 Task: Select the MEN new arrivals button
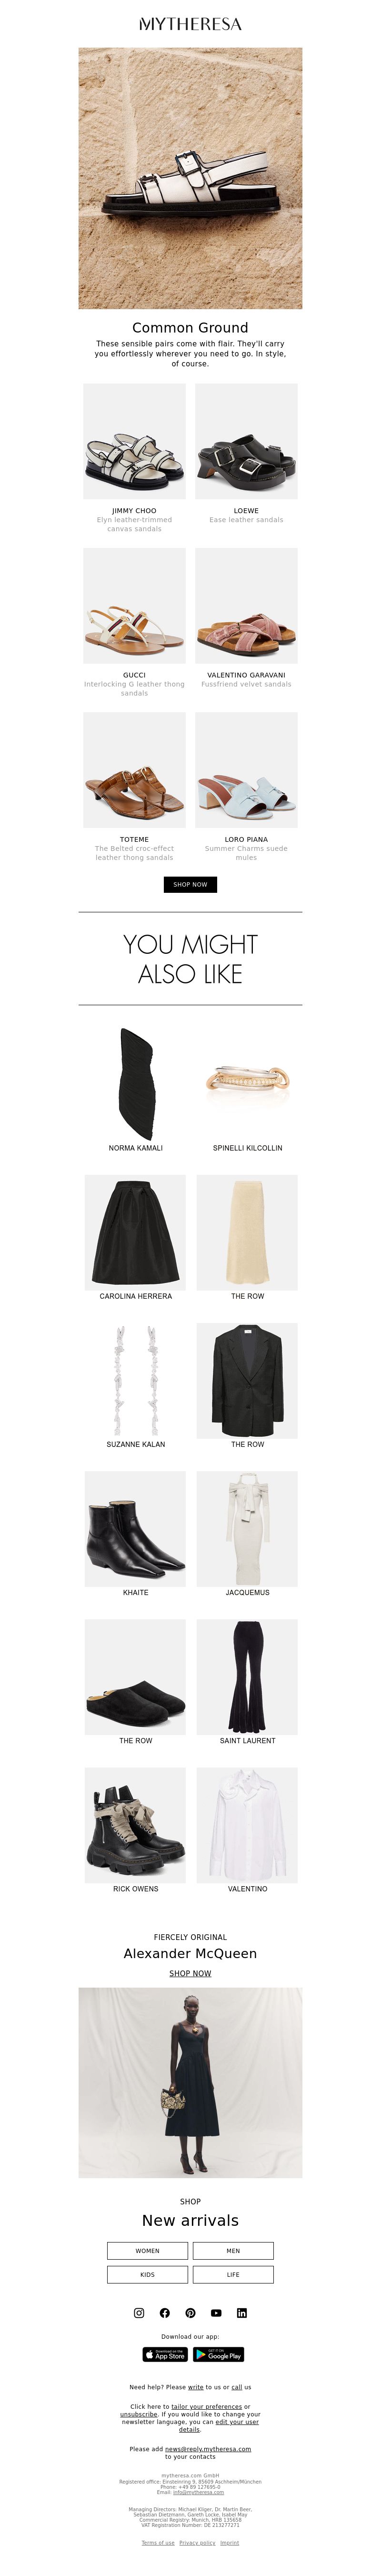233,2251
